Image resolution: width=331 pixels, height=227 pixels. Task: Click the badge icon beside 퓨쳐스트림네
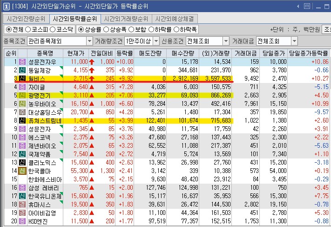click(x=22, y=120)
